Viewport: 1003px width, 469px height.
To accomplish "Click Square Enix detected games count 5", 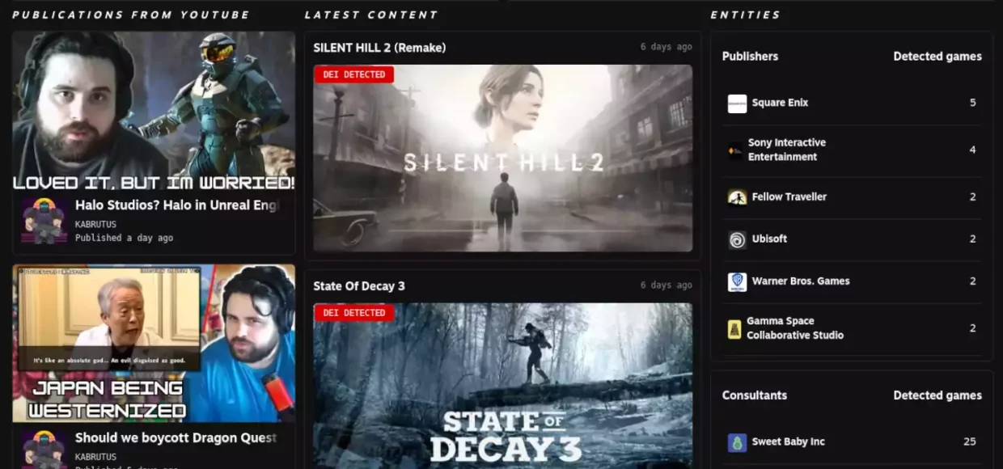I will pyautogui.click(x=973, y=103).
